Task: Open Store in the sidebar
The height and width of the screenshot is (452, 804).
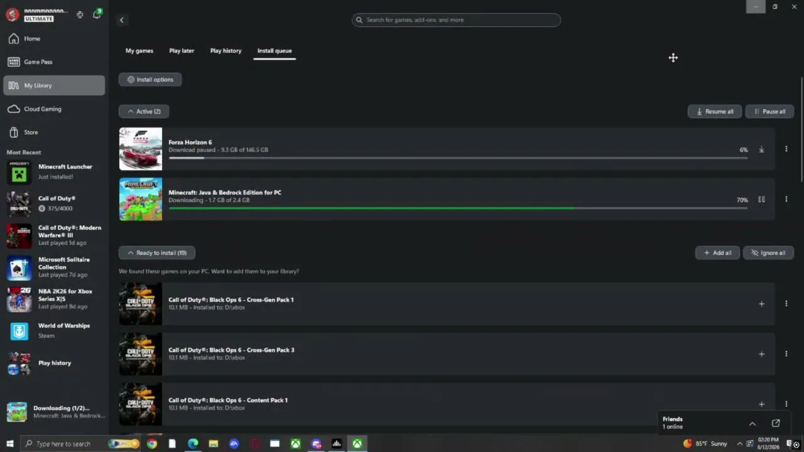Action: tap(54, 132)
